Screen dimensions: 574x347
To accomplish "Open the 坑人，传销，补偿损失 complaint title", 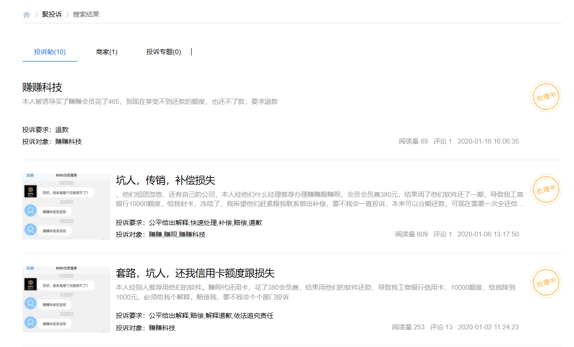I will 165,180.
